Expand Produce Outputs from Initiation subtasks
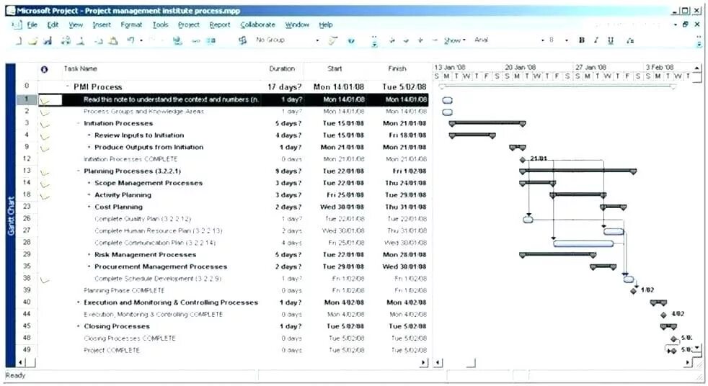This screenshot has width=708, height=386. (x=89, y=147)
